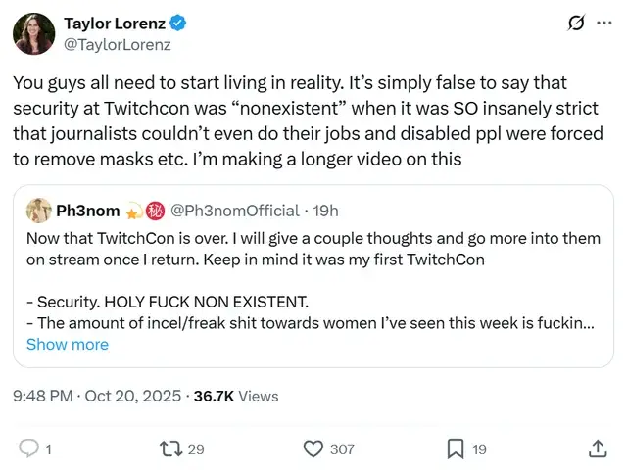The height and width of the screenshot is (472, 627).
Task: Open the quoted Ph3nom TwitchCon post body
Action: (313, 279)
